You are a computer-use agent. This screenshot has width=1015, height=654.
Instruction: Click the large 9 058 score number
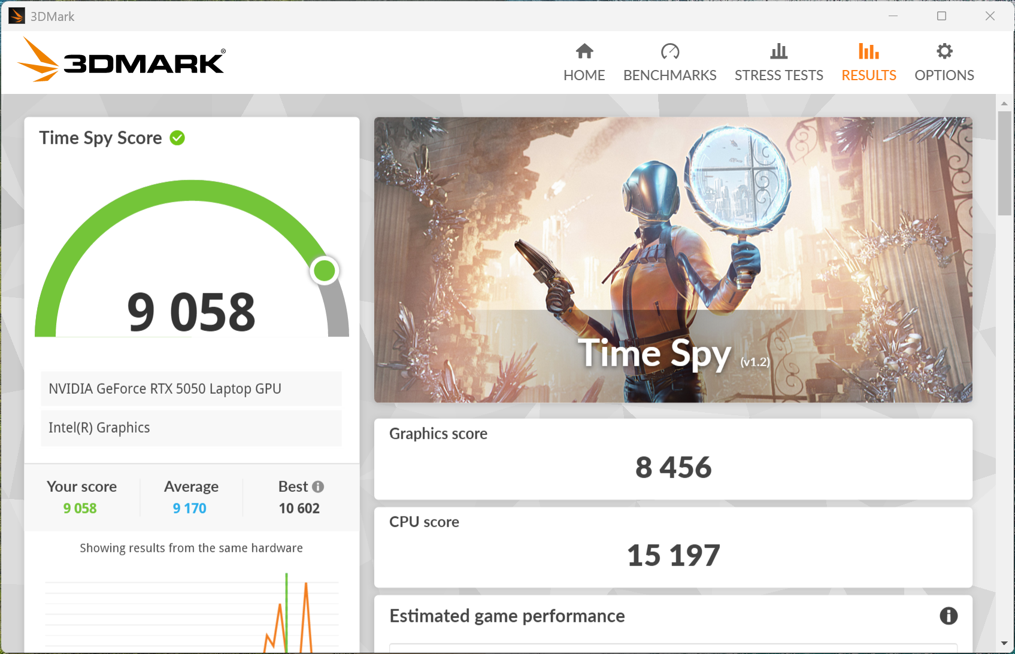coord(191,312)
